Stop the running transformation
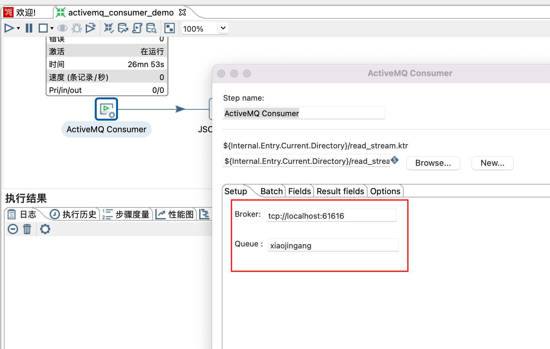Viewport: 550px width, 349px height. pos(43,28)
